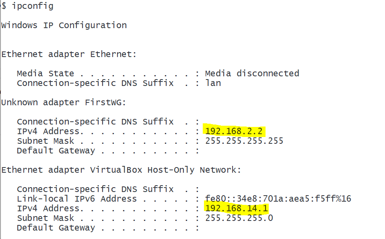
Task: Click the 'Media State' label
Action: 45,74
